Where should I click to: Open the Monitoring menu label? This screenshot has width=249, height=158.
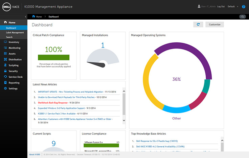(15, 48)
